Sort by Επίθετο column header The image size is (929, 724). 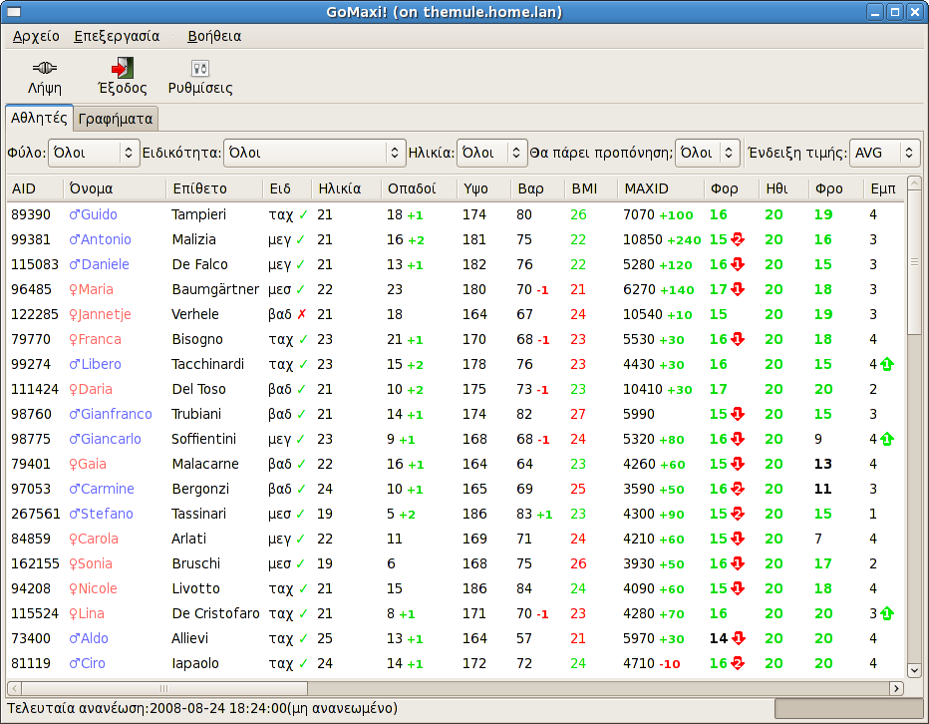click(x=214, y=188)
